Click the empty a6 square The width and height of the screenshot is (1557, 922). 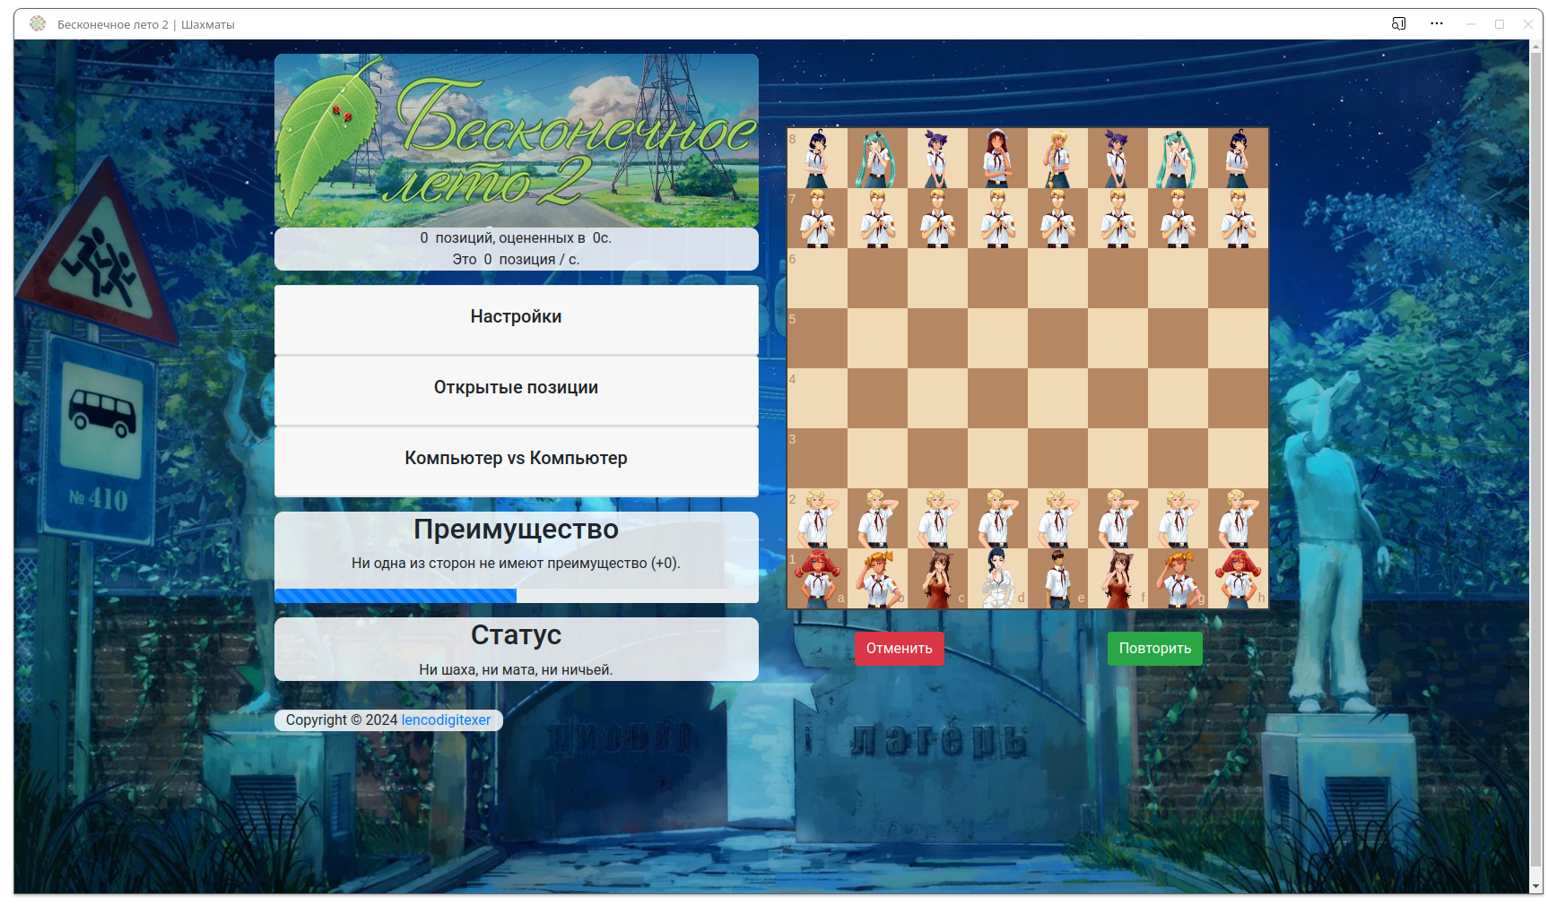point(817,278)
